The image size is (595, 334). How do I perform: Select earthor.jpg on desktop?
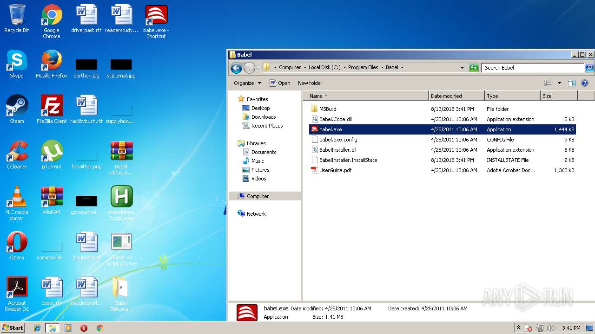tap(86, 69)
